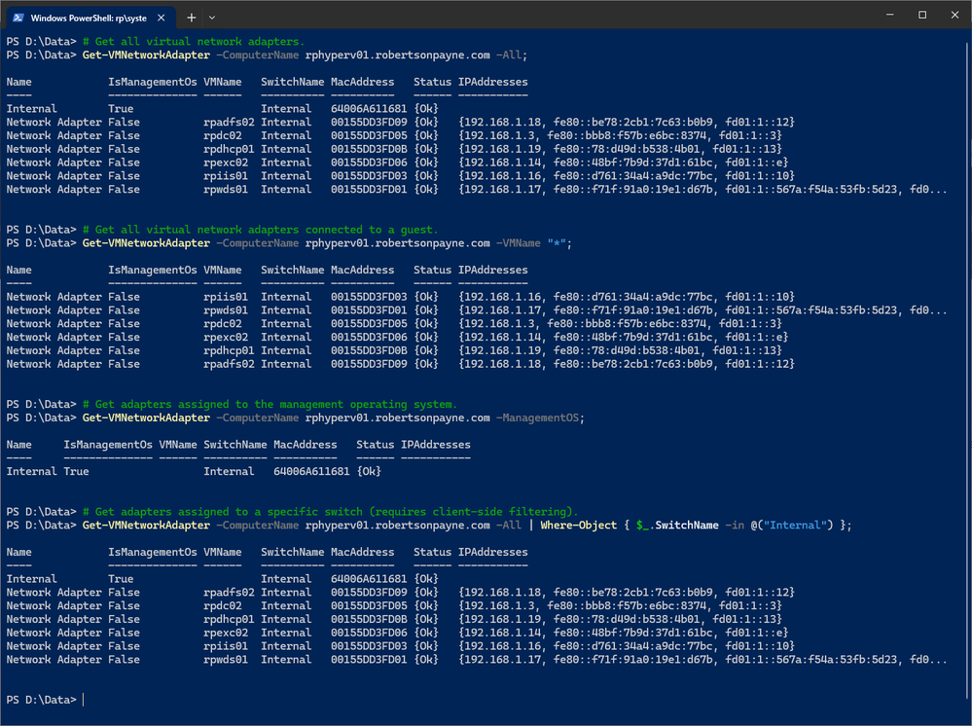Click comment about client-side filtering

331,512
